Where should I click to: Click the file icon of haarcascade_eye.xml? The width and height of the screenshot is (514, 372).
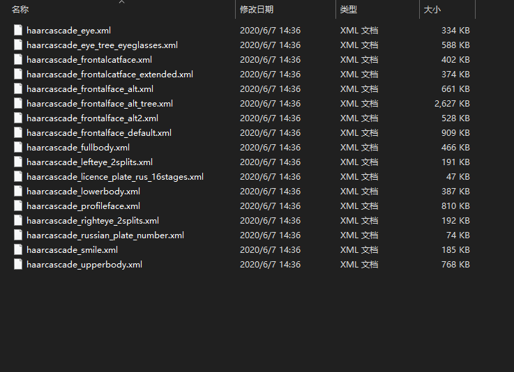point(18,30)
